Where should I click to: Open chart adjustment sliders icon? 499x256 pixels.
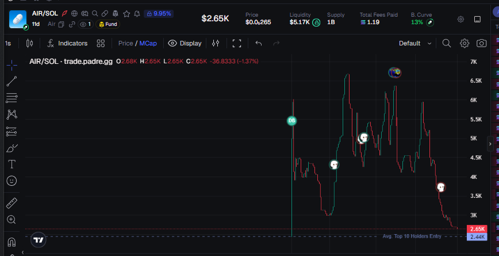coord(216,43)
